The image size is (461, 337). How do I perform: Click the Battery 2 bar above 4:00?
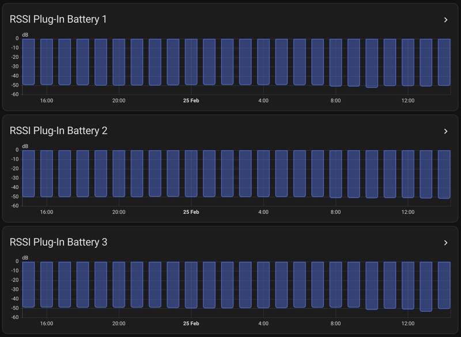[x=263, y=173]
